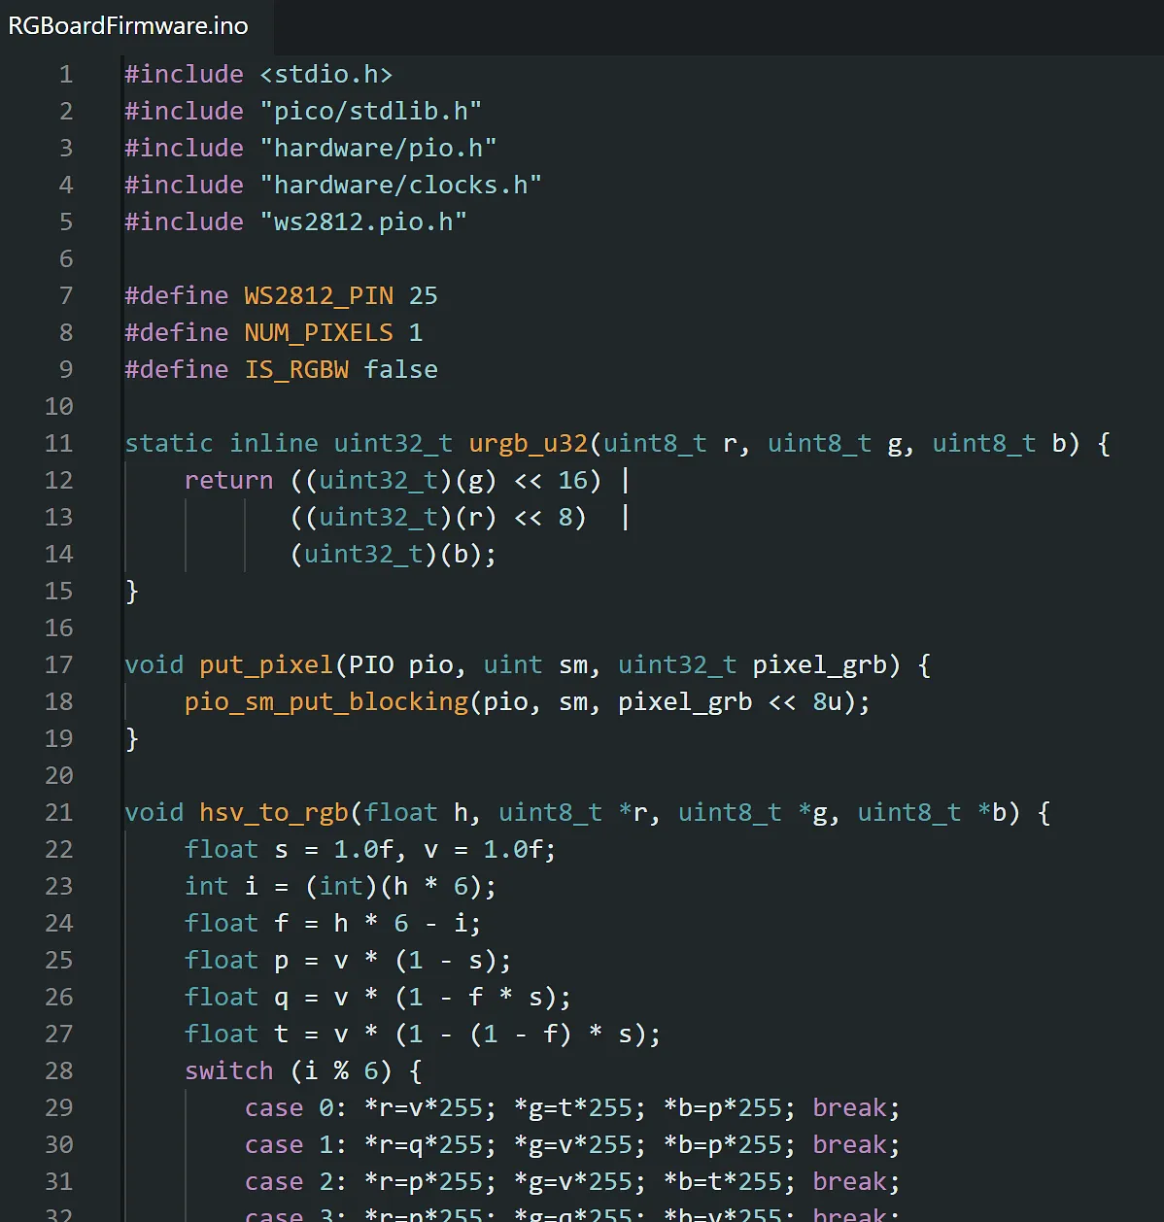Click the return keyword on line 12
Viewport: 1164px width, 1222px height.
click(x=228, y=481)
